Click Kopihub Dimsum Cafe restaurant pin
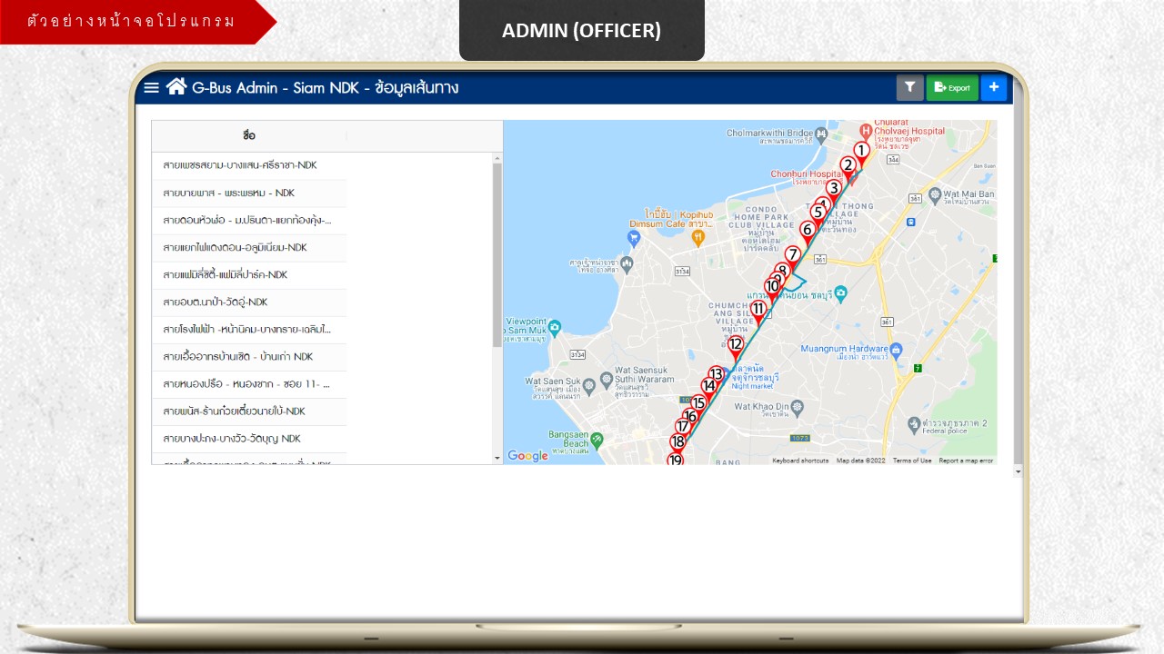1164x654 pixels. [698, 238]
